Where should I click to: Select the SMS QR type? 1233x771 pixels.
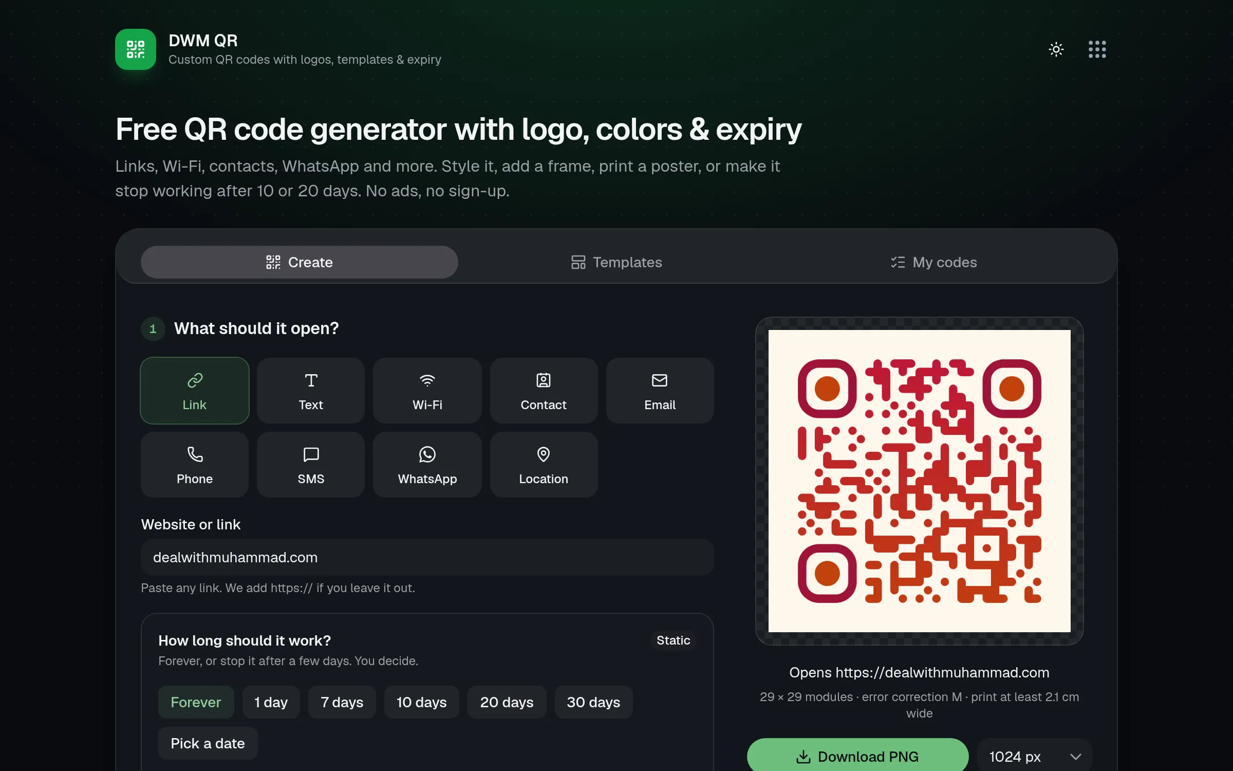pos(311,465)
